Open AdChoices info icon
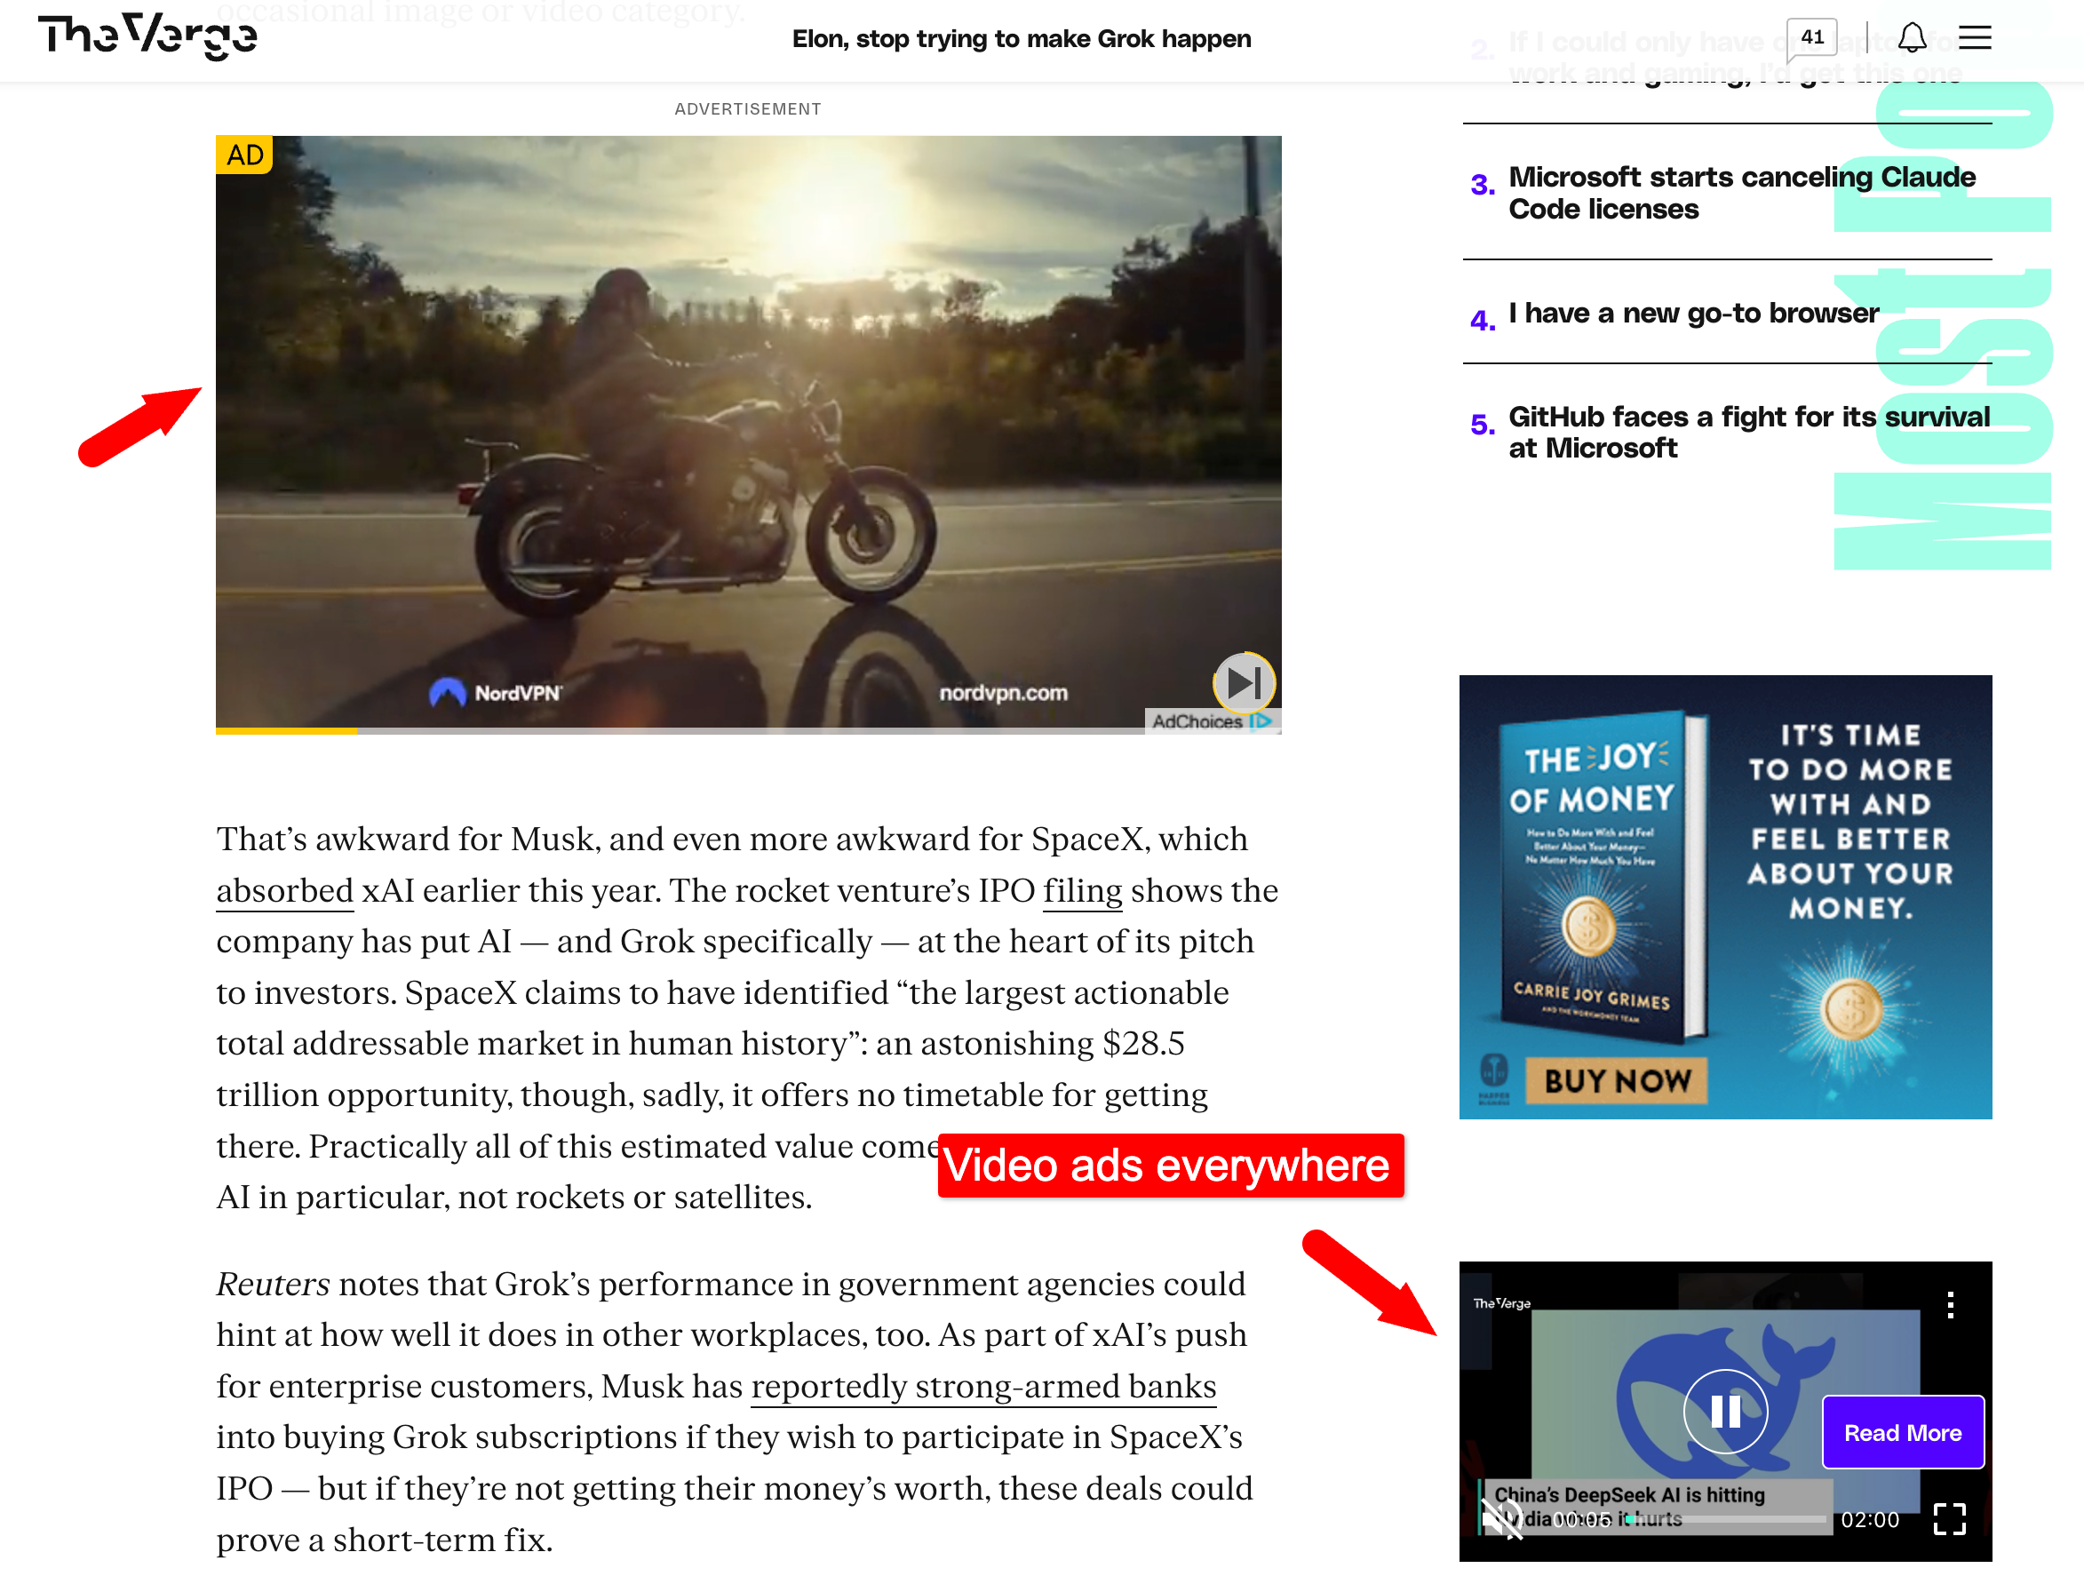Viewport: 2084px width, 1584px height. pos(1261,721)
